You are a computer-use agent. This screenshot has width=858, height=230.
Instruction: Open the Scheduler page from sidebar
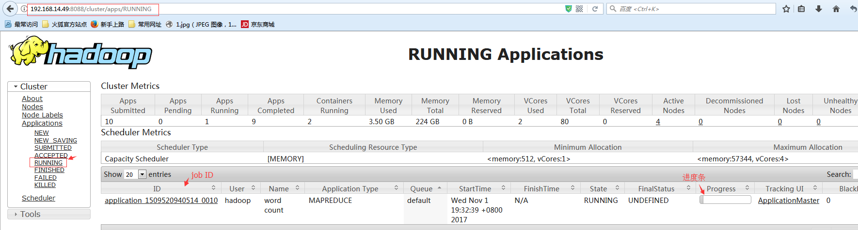tap(38, 198)
